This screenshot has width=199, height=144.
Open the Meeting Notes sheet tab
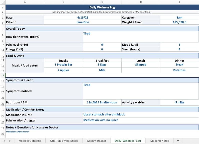(160, 141)
